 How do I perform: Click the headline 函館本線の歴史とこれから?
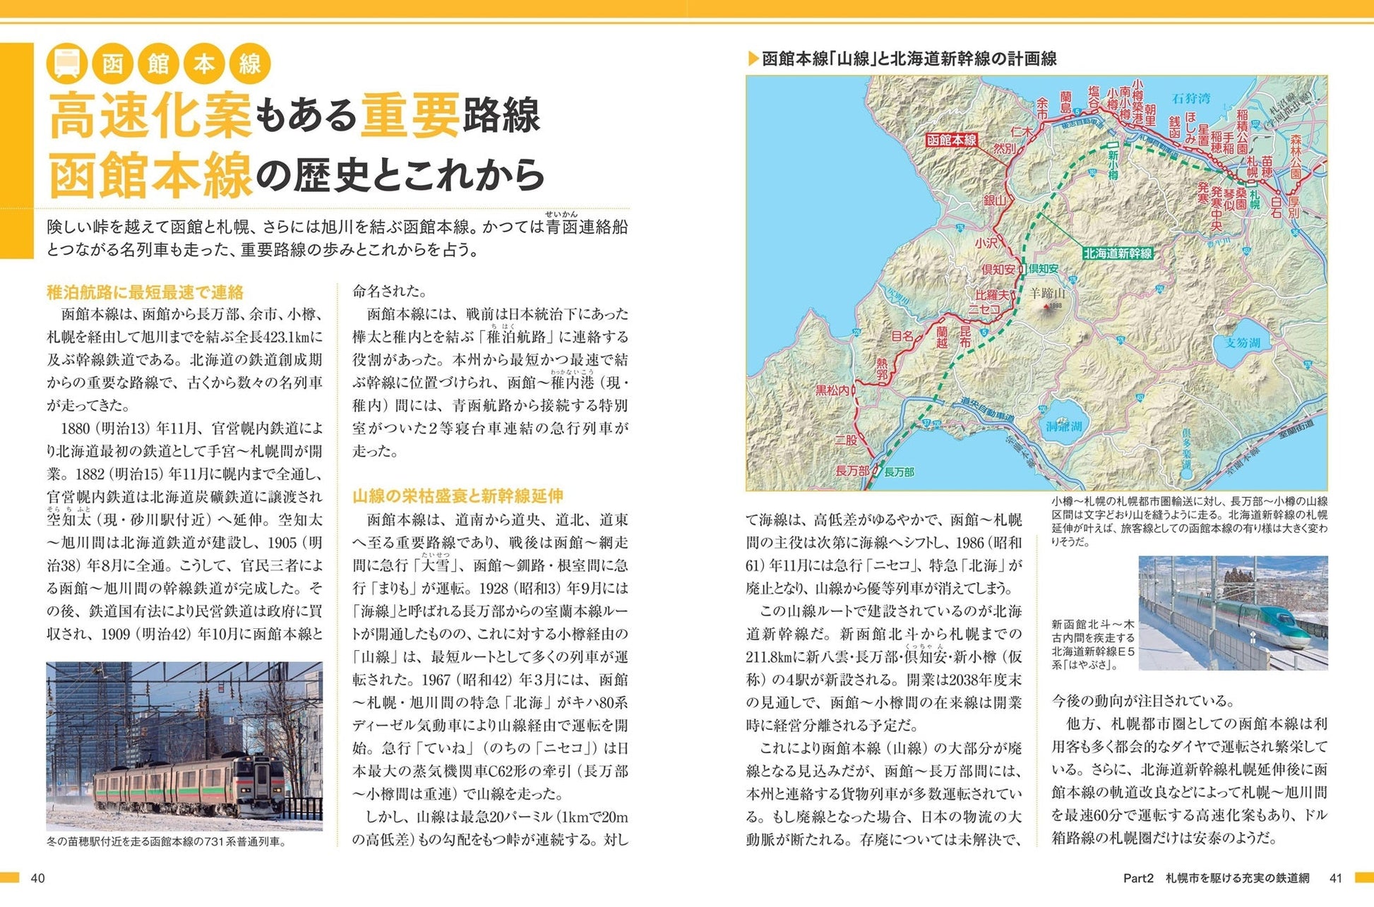(297, 175)
